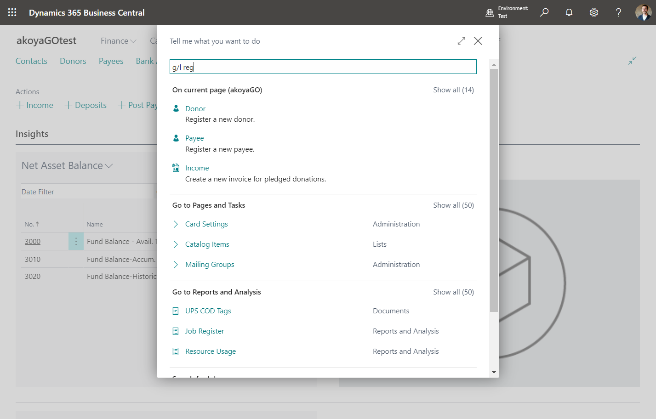Image resolution: width=656 pixels, height=419 pixels.
Task: Open row menu dots for account 3000
Action: [x=76, y=241]
